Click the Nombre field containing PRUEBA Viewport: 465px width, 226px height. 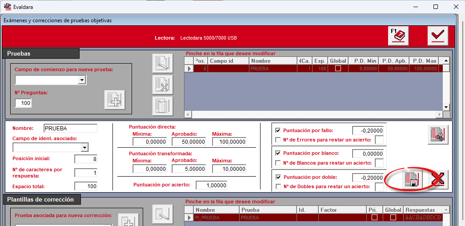70,129
